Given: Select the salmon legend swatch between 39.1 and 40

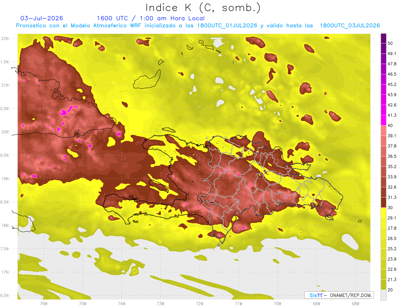Looking at the screenshot, I should [383, 131].
